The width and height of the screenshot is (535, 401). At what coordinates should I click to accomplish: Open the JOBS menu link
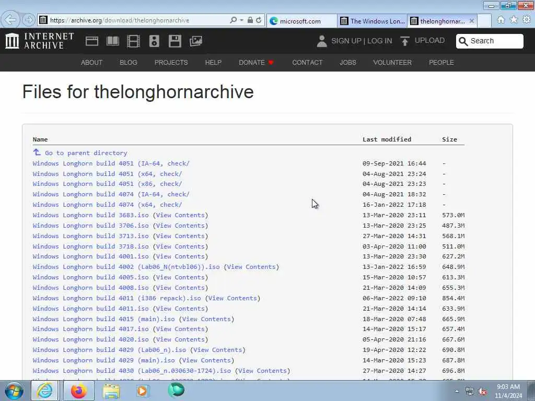click(x=347, y=63)
